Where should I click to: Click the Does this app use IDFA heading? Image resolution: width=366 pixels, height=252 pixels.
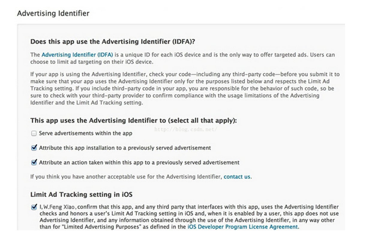113,41
